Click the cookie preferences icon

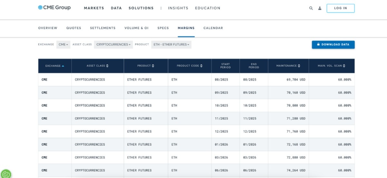[x=6, y=174]
